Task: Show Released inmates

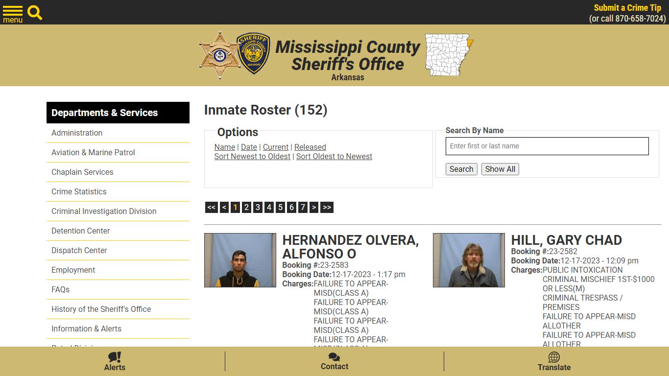Action: [x=310, y=147]
